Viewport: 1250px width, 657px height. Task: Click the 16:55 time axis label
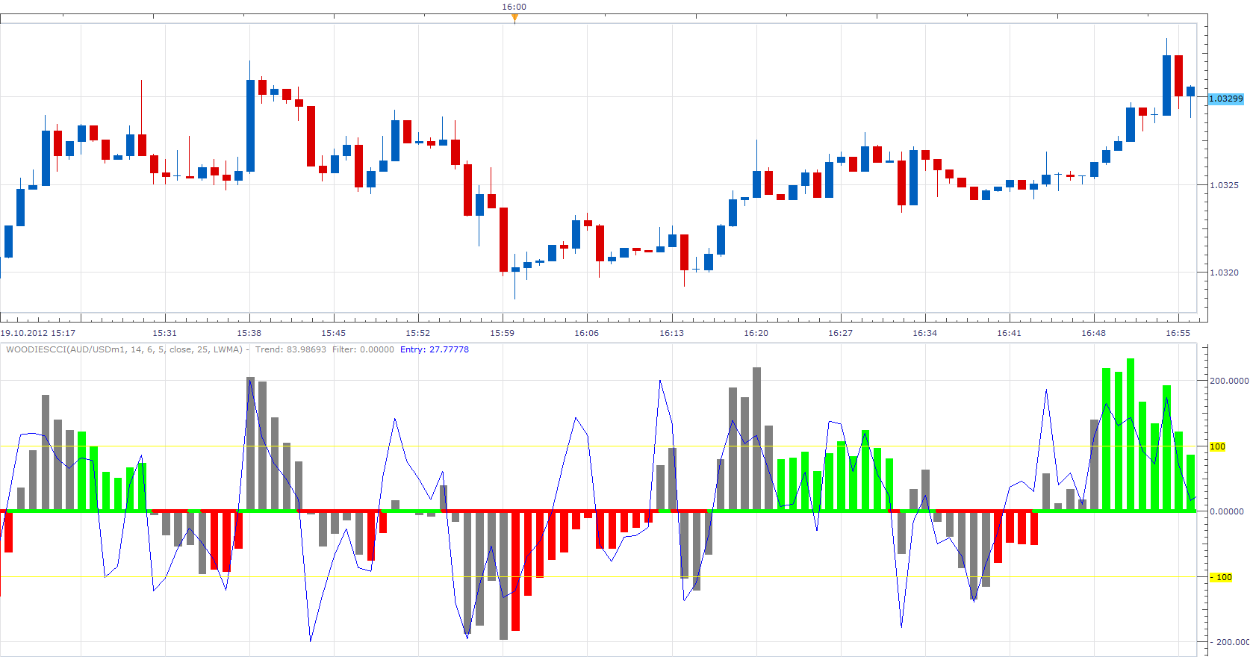[1178, 333]
